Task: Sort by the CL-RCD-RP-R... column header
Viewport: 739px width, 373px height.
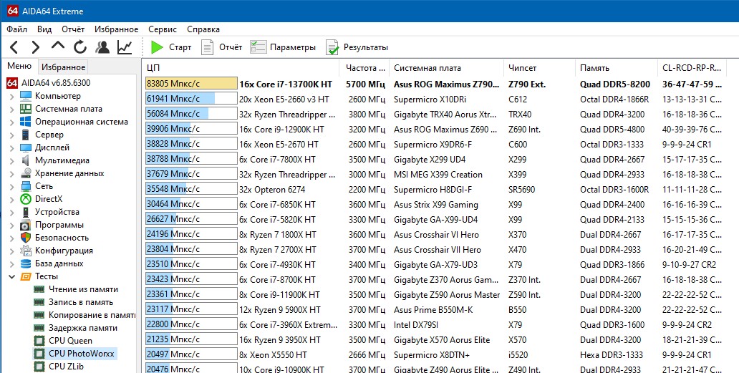Action: [x=692, y=68]
